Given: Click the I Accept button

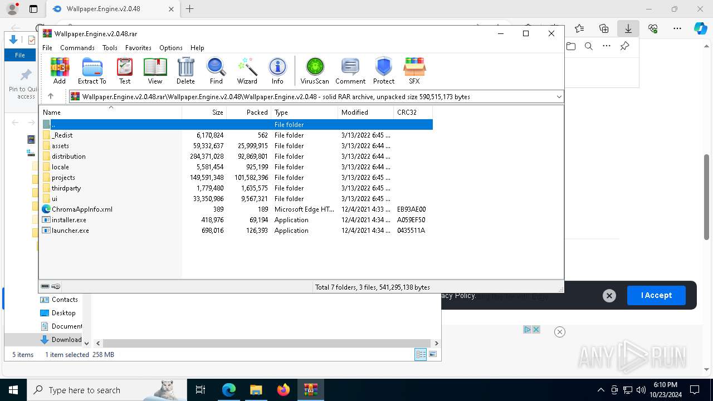Looking at the screenshot, I should click(x=656, y=295).
